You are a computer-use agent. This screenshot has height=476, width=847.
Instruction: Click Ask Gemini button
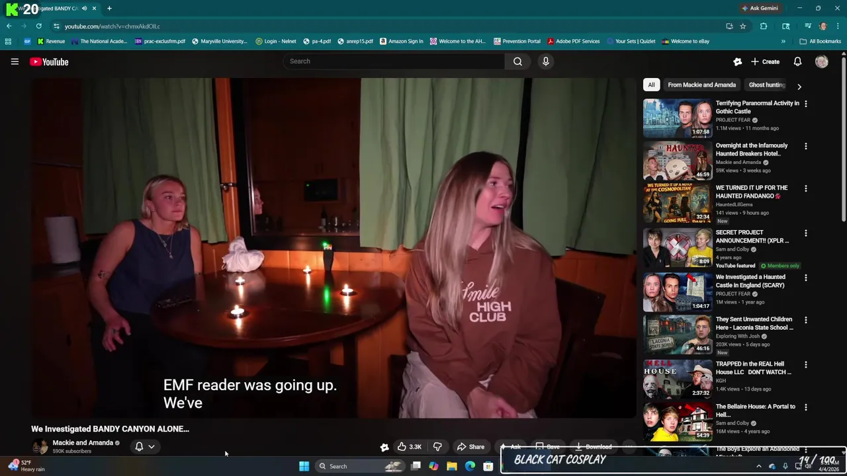point(760,8)
